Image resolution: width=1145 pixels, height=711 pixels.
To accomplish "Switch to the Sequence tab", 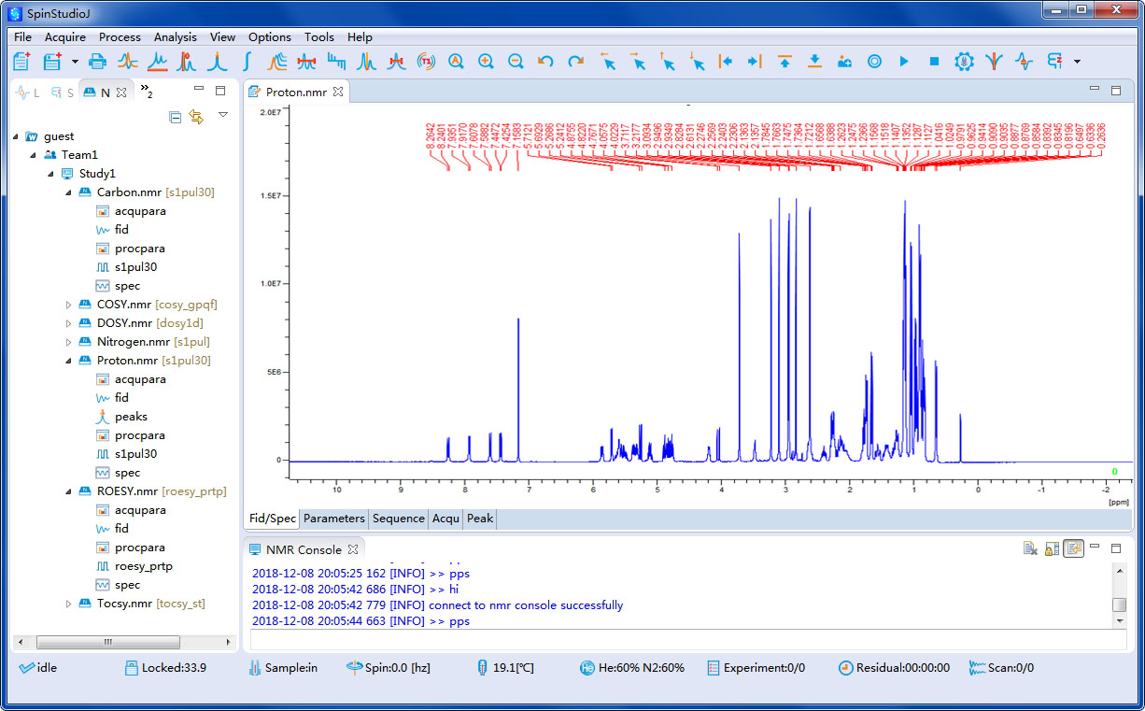I will pyautogui.click(x=399, y=519).
